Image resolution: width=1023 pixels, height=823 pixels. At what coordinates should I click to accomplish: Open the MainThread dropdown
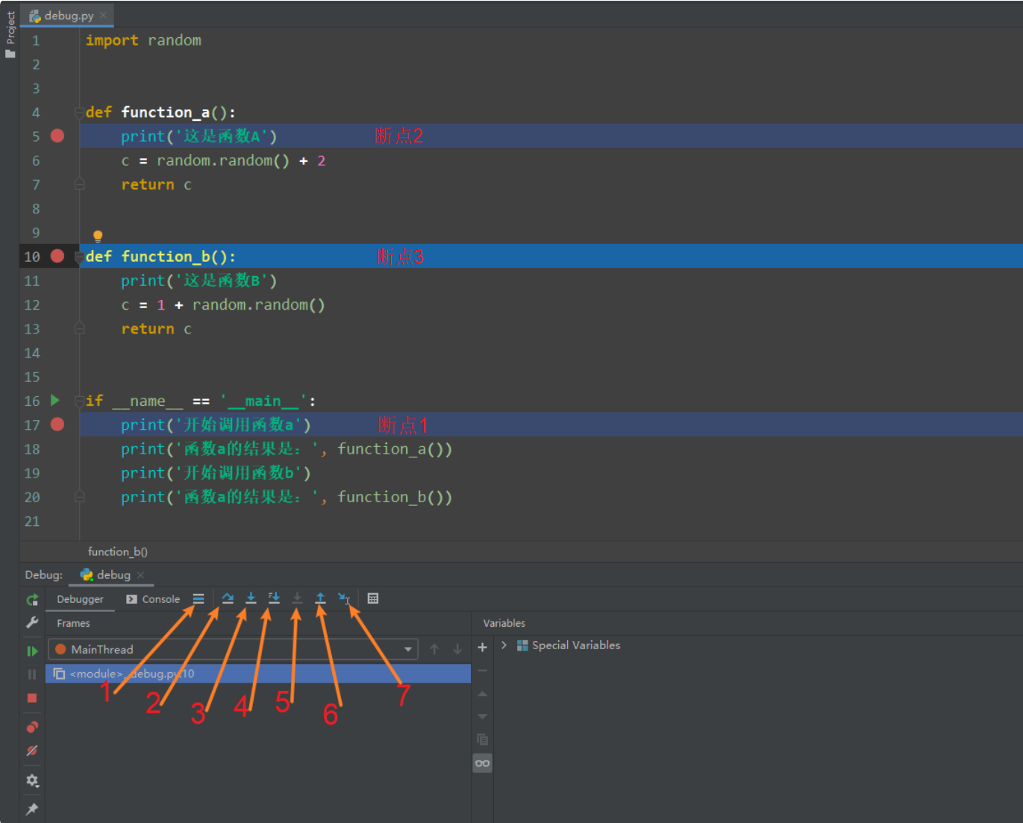(233, 649)
